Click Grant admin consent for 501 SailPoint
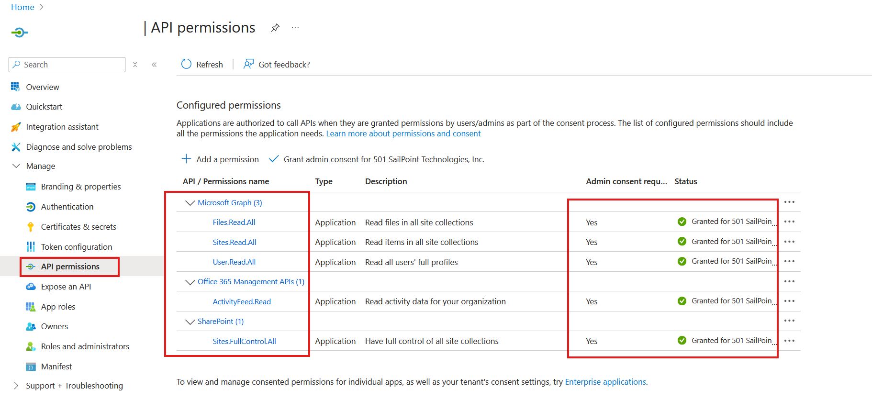 [383, 159]
